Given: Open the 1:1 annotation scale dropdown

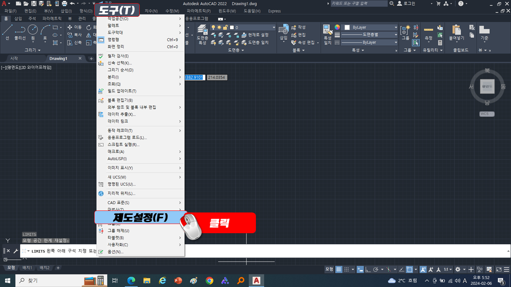Looking at the screenshot, I should [x=448, y=269].
